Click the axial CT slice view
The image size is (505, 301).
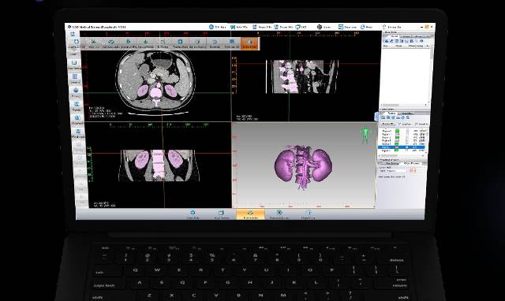pos(155,83)
